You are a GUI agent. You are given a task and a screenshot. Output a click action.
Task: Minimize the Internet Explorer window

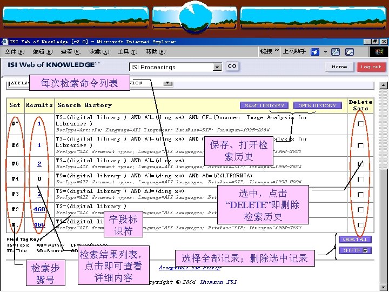pyautogui.click(x=367, y=42)
